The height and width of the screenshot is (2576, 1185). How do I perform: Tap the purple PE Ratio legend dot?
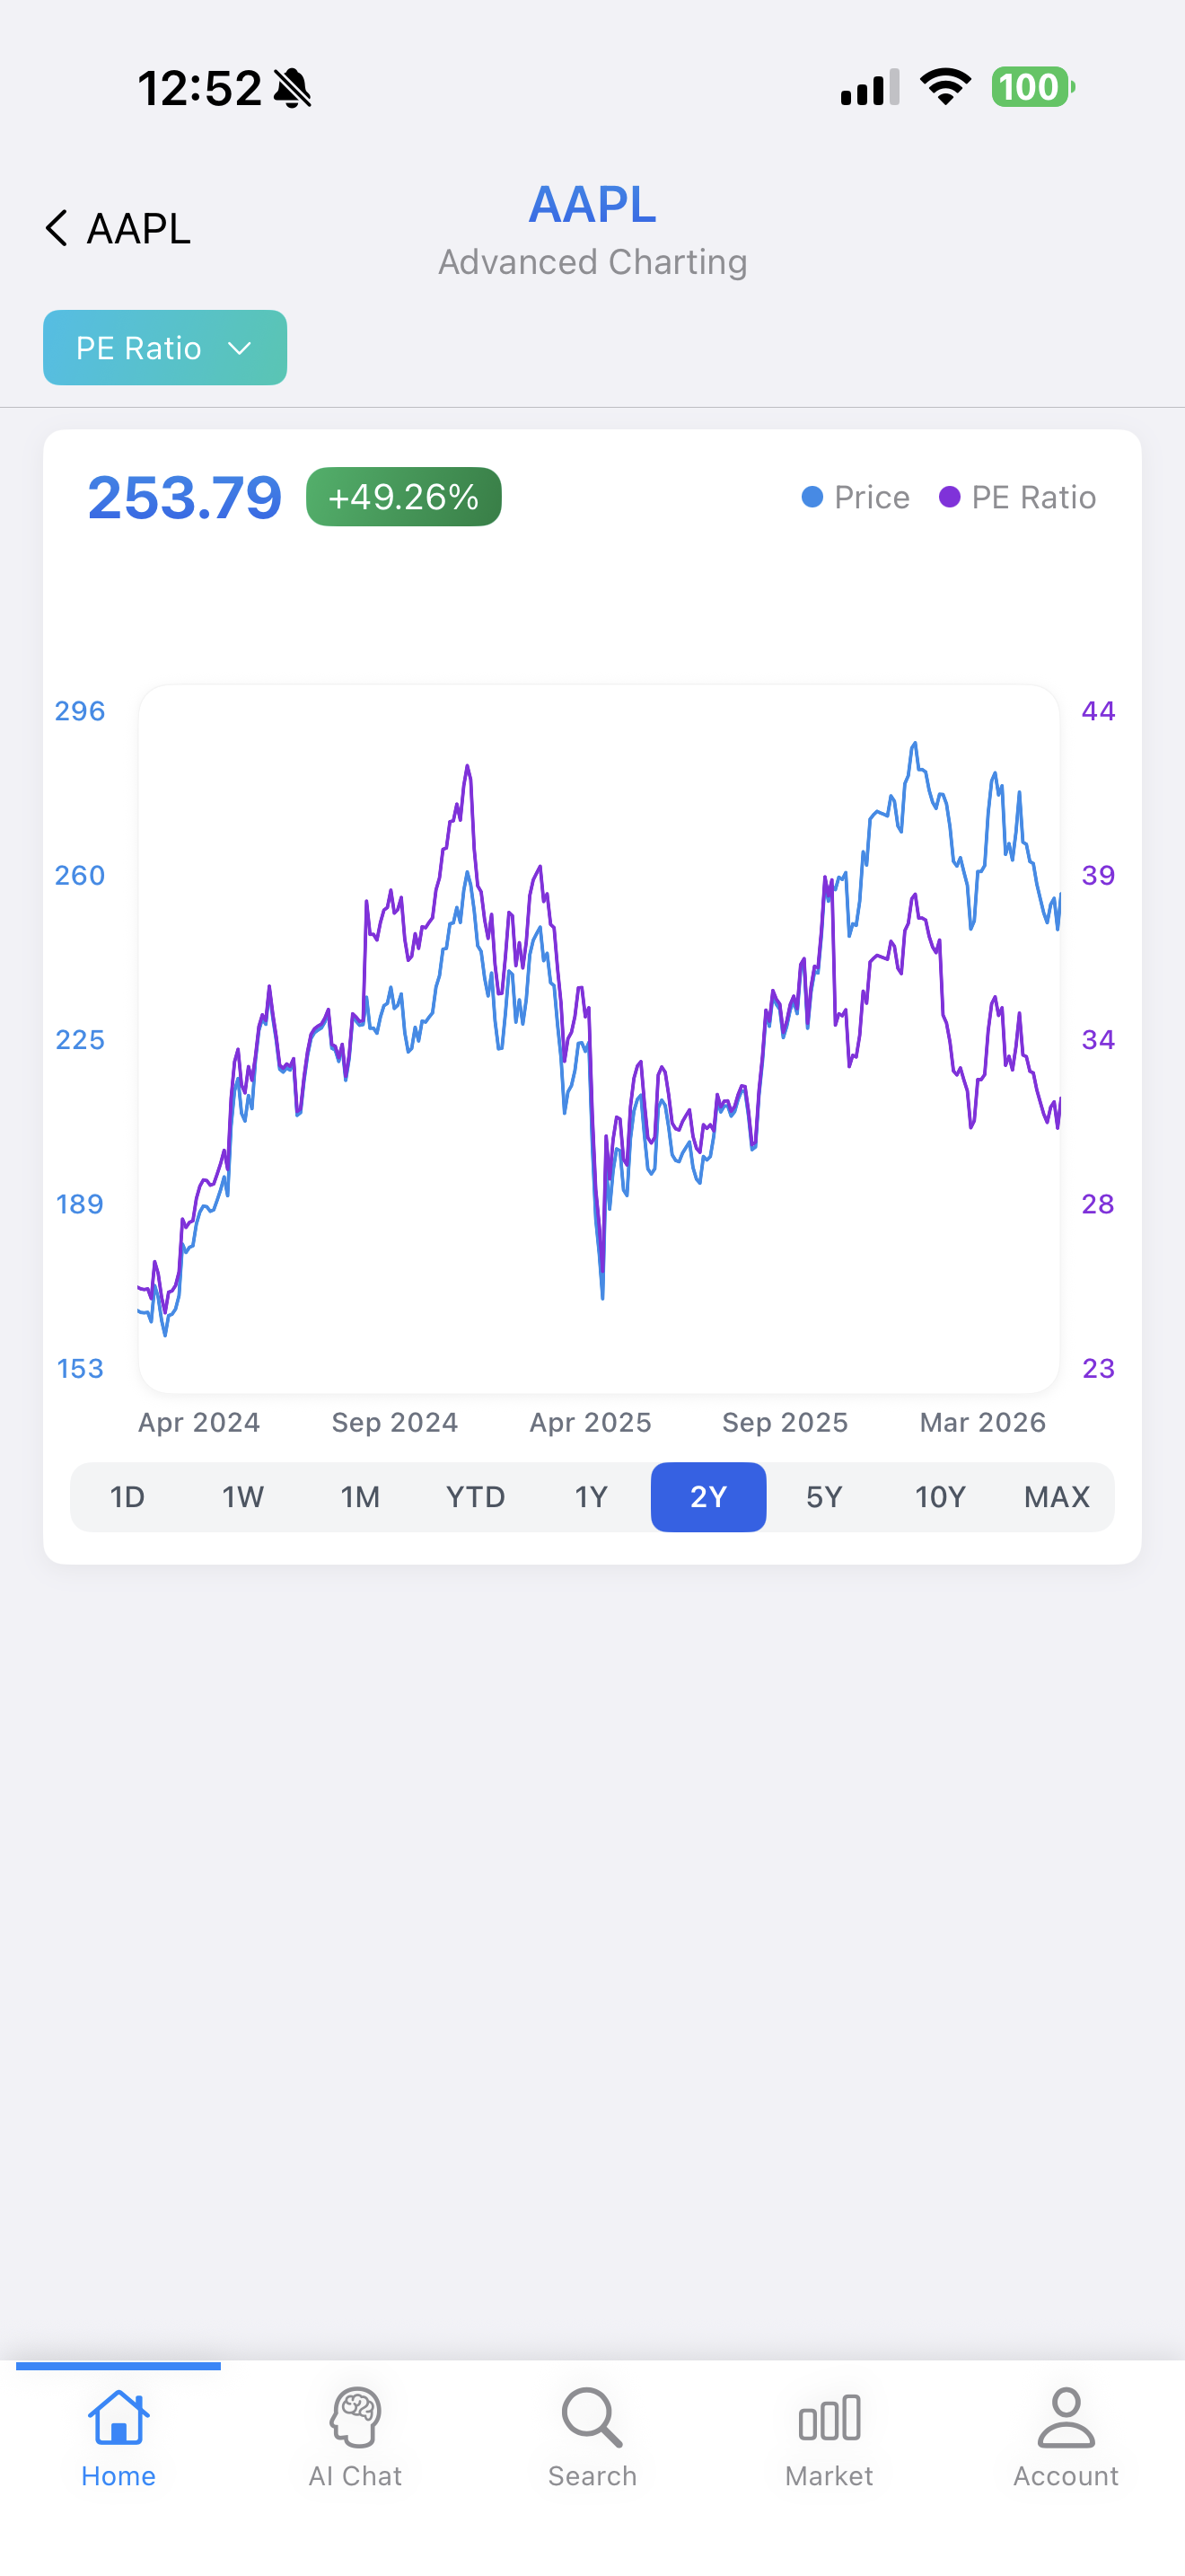coord(949,497)
